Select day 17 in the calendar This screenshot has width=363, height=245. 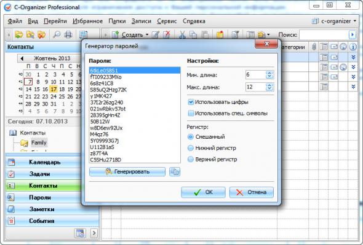pyautogui.click(x=54, y=89)
